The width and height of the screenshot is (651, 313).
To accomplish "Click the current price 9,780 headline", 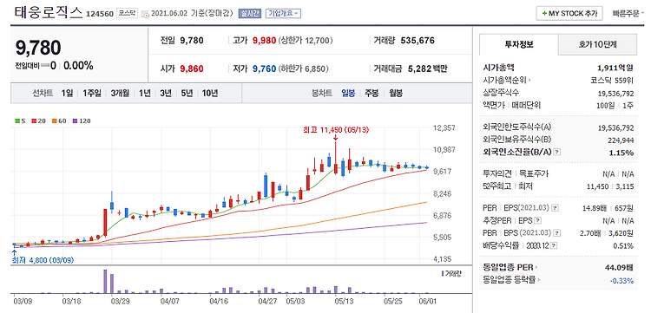I will coord(38,48).
